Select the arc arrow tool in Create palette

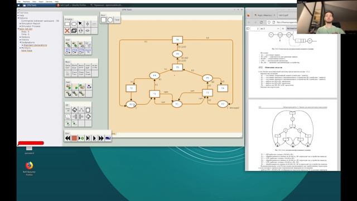80,24
